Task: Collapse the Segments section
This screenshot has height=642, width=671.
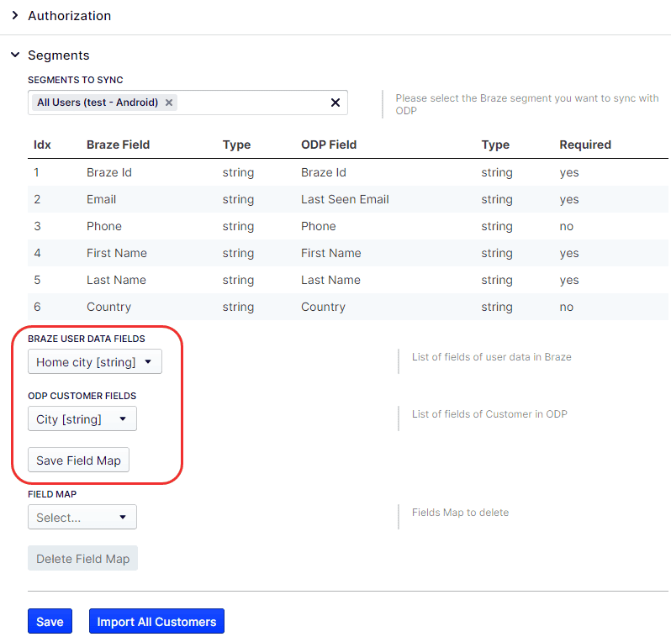Action: [x=15, y=55]
